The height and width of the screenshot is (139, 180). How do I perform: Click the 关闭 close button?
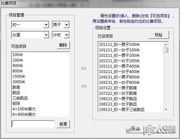click(x=135, y=129)
